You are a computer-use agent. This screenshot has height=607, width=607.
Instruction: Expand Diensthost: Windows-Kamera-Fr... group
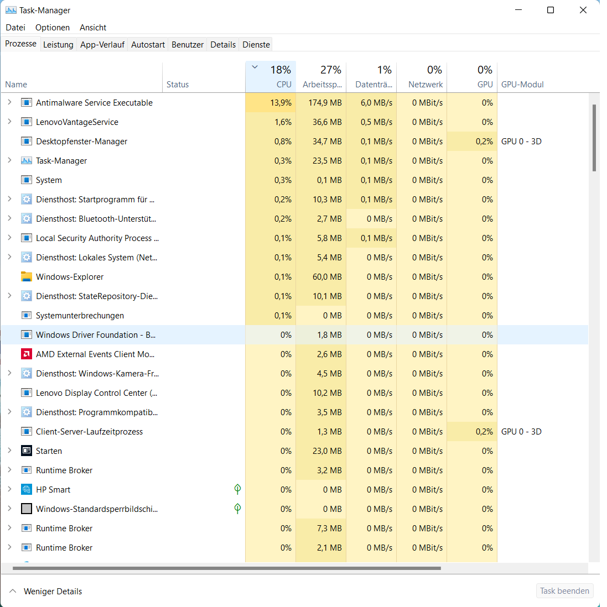(10, 373)
